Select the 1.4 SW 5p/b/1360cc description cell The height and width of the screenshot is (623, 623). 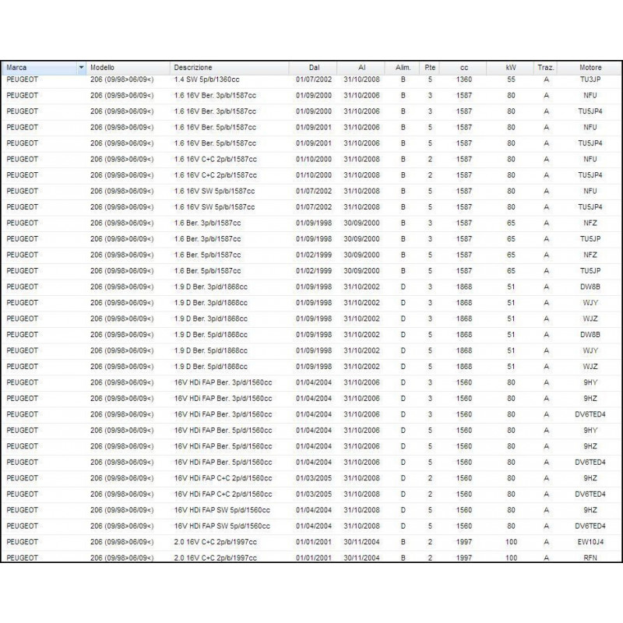pyautogui.click(x=214, y=79)
